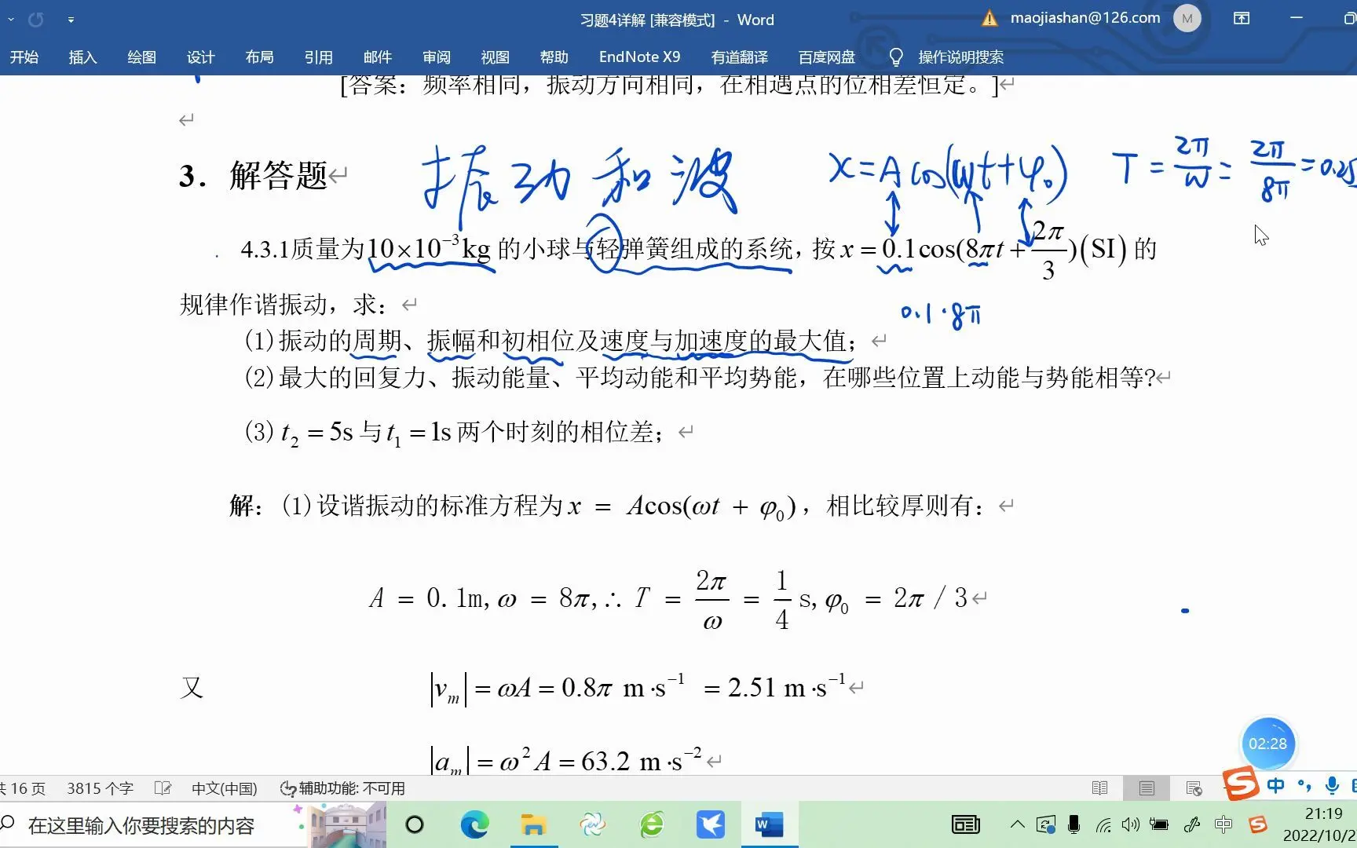Expand hidden icons in system tray
Viewport: 1357px width, 848px height.
1018,824
